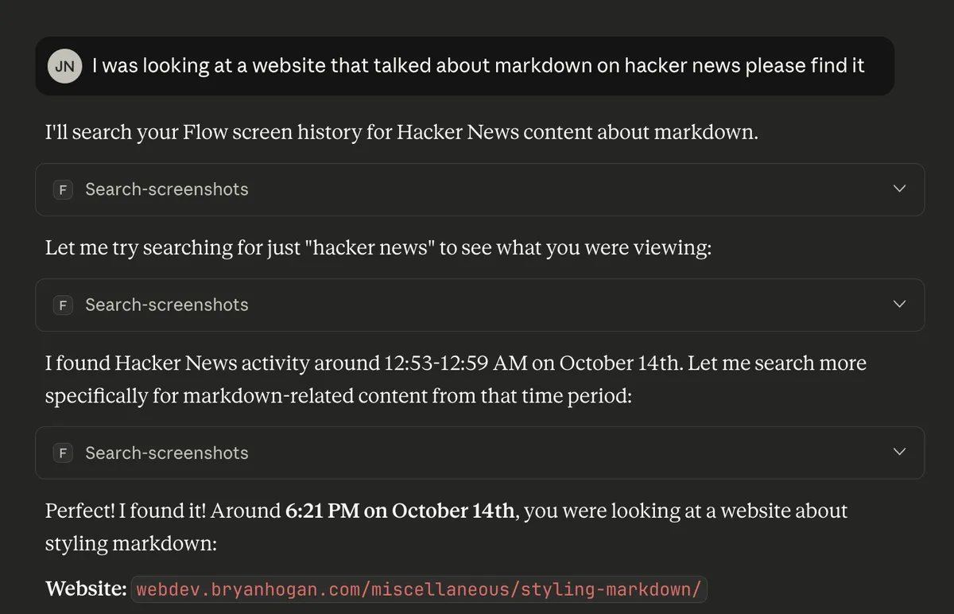Click the F icon in the first Search-screenshots block
The width and height of the screenshot is (954, 614).
point(63,189)
